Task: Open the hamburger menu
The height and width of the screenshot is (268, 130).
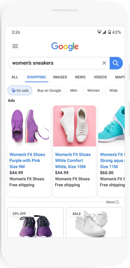Action: (x=15, y=46)
